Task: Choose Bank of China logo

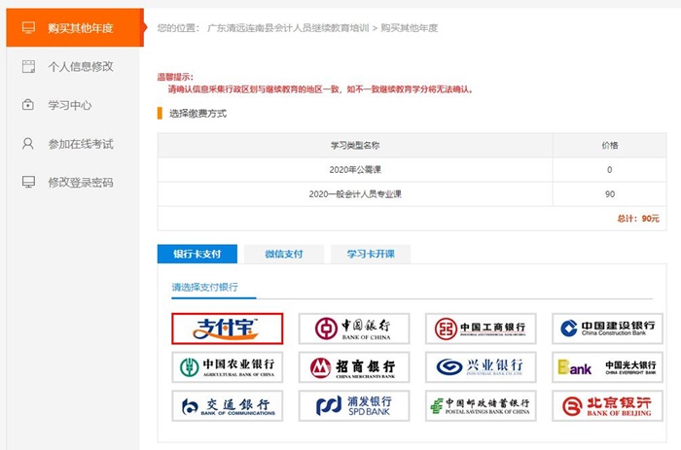Action: [x=354, y=329]
